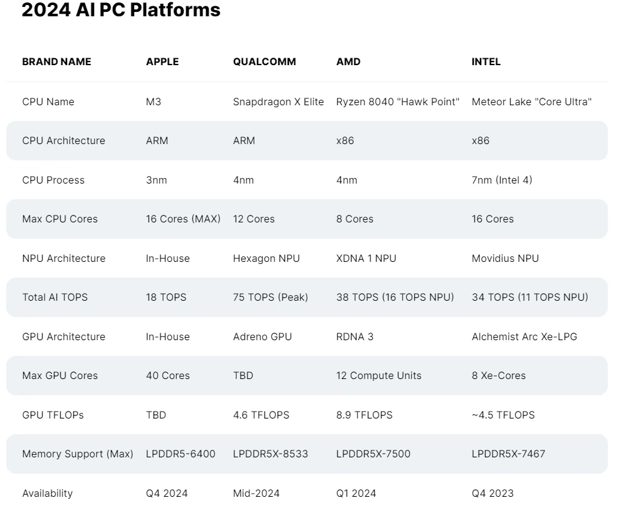Click the 'Hexagon NPU' cell
The image size is (626, 525).
click(266, 258)
